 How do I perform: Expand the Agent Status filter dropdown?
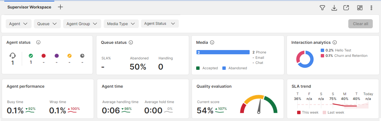point(160,24)
